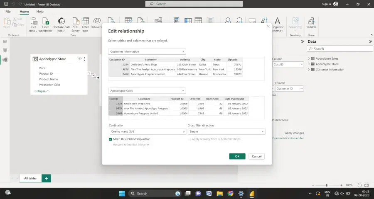Switch to the Help ribbon tab

pos(40,12)
